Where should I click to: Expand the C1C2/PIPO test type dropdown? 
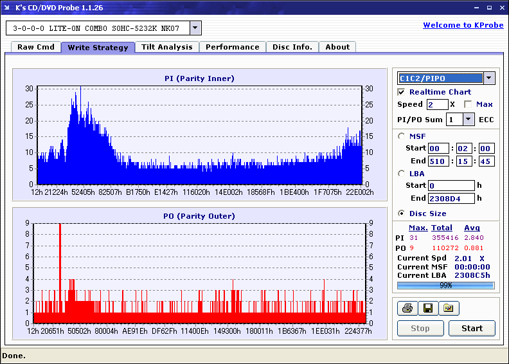coord(489,78)
